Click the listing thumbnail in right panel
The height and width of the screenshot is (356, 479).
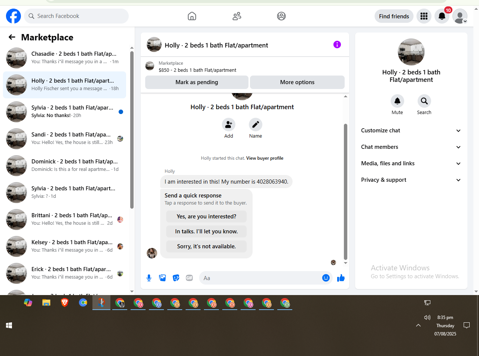tap(411, 52)
